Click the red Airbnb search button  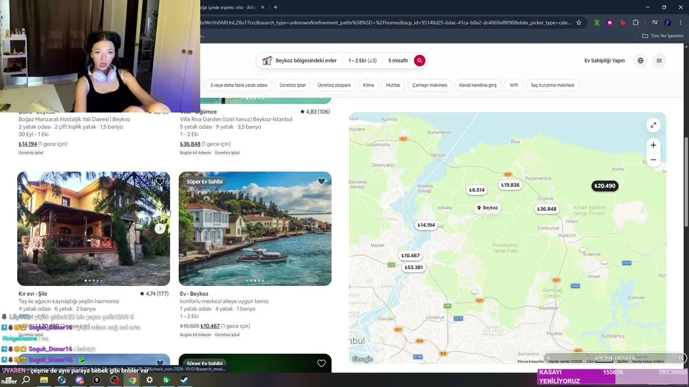tap(419, 61)
